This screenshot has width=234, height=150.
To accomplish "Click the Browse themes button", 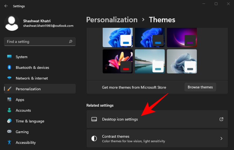I will tap(200, 87).
